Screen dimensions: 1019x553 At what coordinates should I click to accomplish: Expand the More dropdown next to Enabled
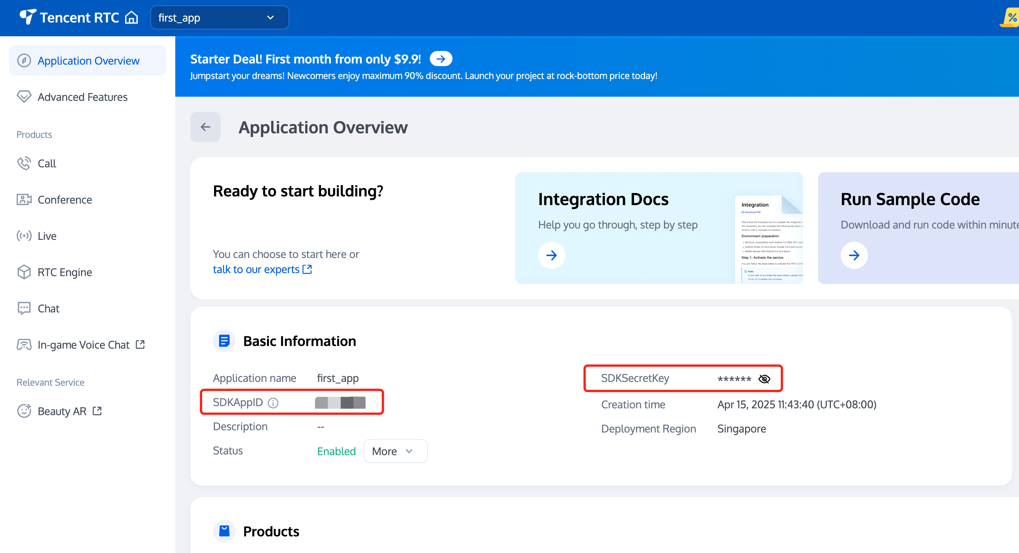(x=395, y=451)
